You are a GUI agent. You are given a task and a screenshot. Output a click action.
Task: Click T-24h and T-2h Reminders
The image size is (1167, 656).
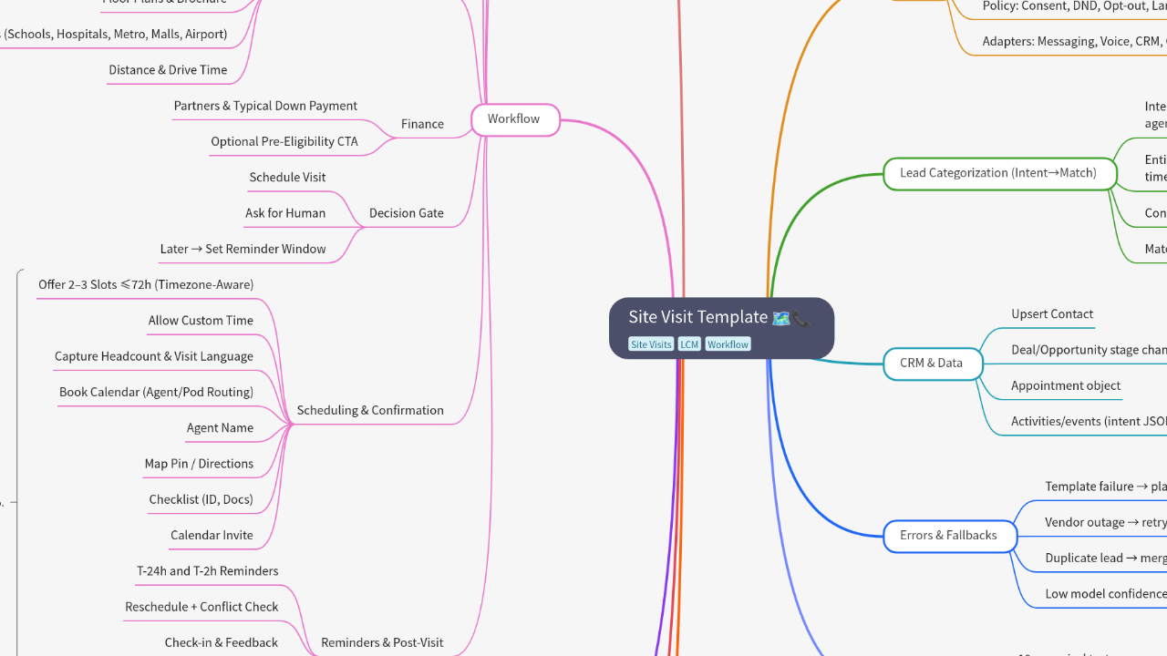click(208, 570)
